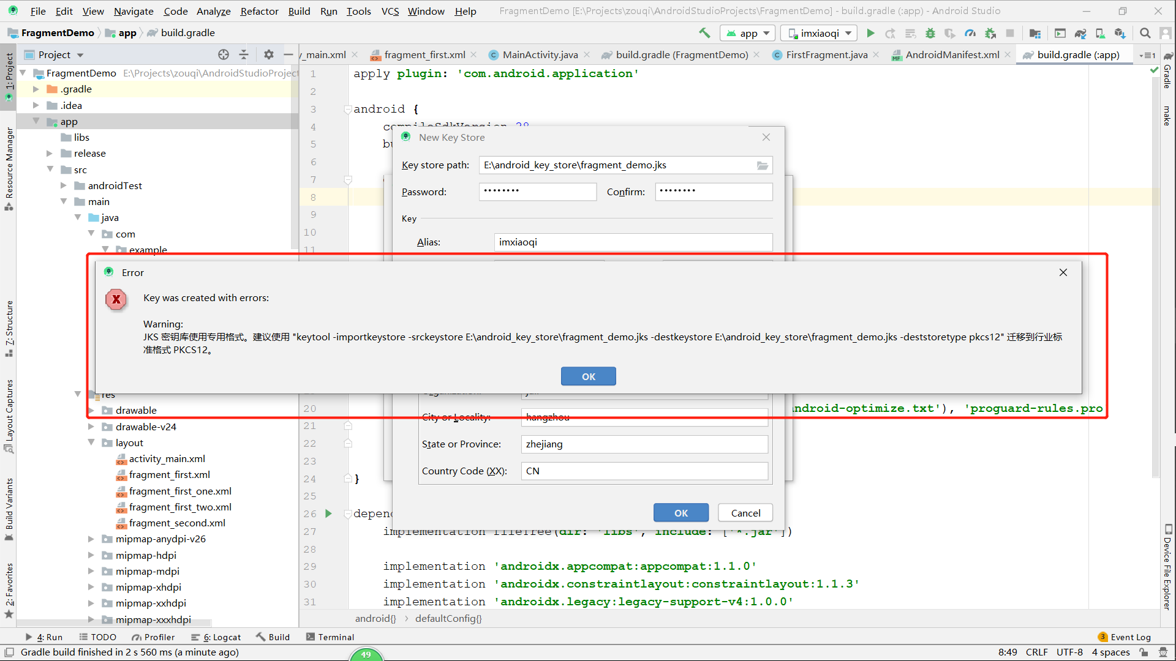Browse for key store path folder icon
The height and width of the screenshot is (661, 1176).
[x=763, y=165]
